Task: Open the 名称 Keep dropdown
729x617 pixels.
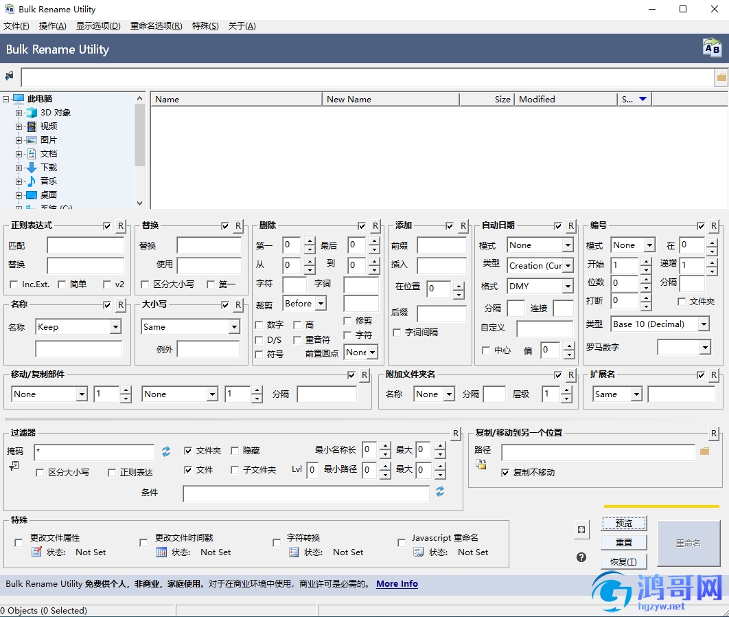Action: coord(115,327)
